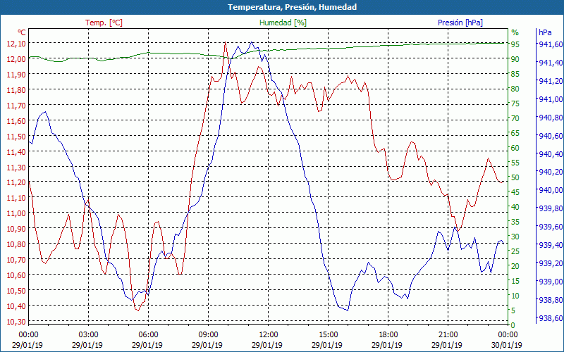Click the 941,60 pressure axis value
The width and height of the screenshot is (564, 352).
click(551, 44)
